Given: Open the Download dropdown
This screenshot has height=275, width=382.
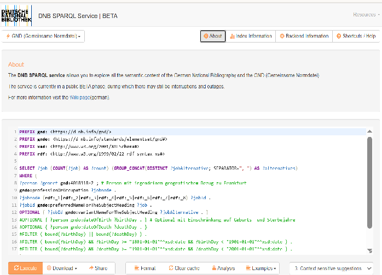Looking at the screenshot, I should tap(62, 268).
